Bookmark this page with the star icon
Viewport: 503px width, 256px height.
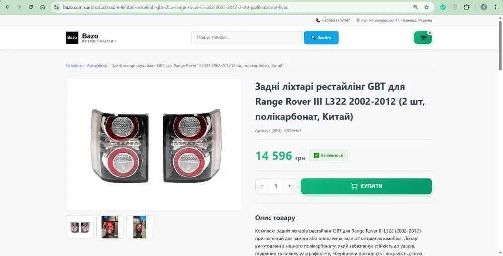click(427, 7)
